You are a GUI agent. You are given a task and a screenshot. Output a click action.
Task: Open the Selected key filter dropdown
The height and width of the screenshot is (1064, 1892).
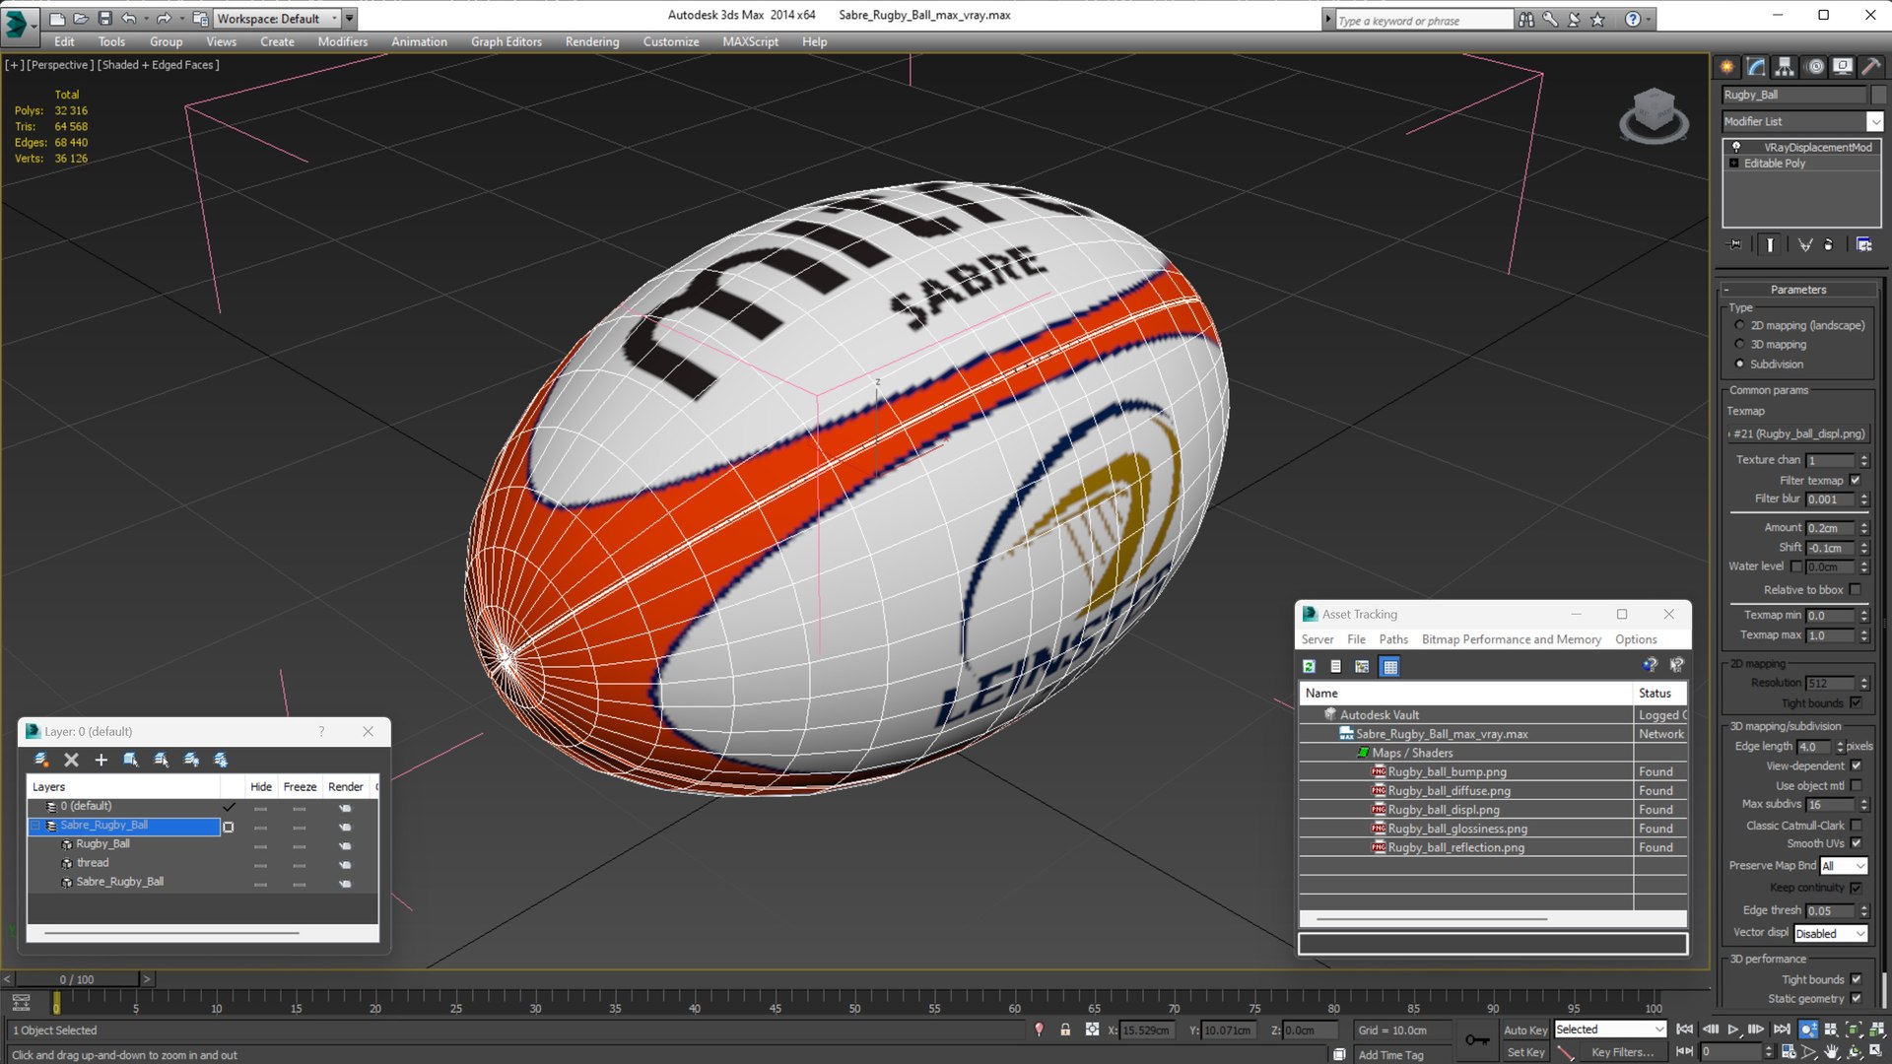(x=1610, y=1030)
